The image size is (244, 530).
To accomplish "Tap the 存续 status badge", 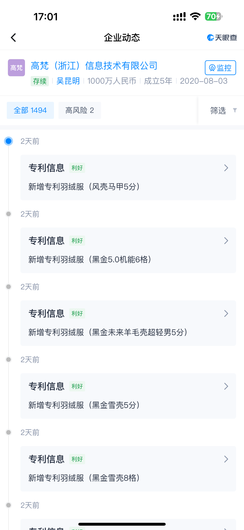I will pyautogui.click(x=40, y=81).
